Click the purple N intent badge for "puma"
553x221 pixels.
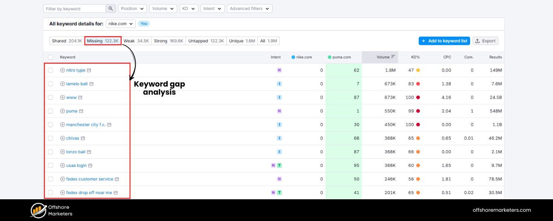click(279, 111)
